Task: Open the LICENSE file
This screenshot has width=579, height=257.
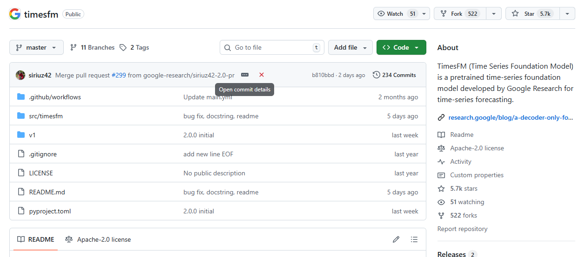Action: tap(41, 173)
